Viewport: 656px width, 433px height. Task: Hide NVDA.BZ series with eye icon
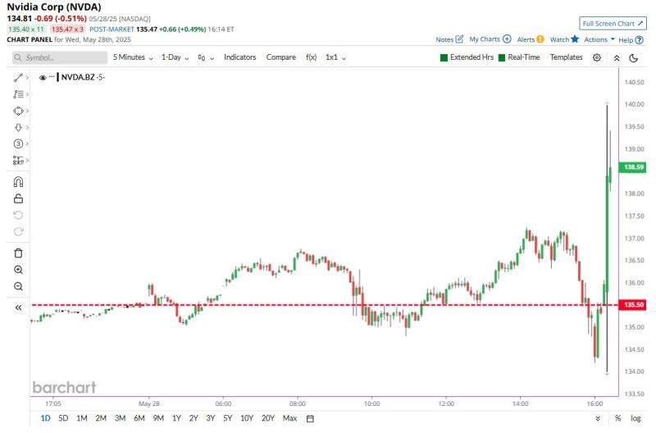(43, 76)
